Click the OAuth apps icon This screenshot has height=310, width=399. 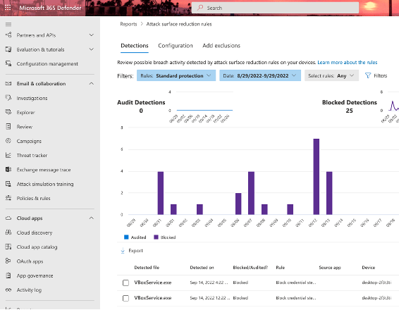[8, 261]
